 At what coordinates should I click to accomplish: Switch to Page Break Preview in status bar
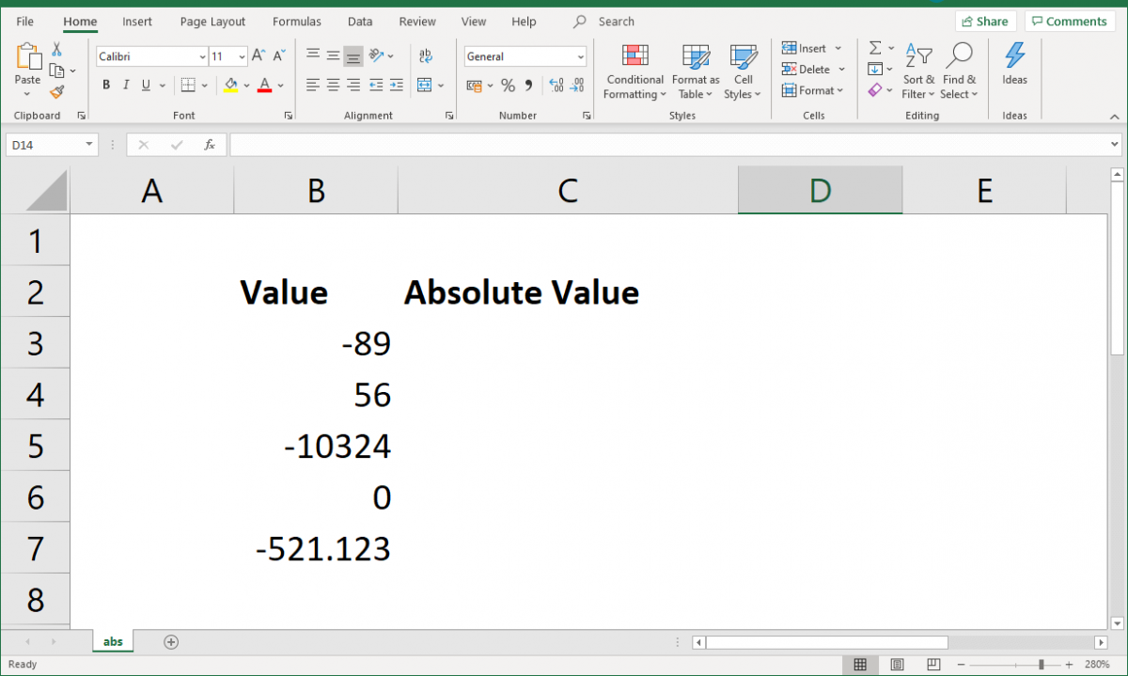point(934,665)
